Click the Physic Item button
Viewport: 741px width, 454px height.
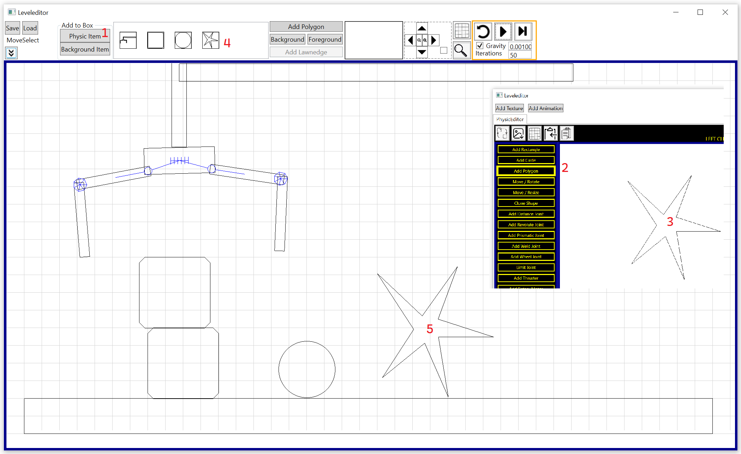85,36
